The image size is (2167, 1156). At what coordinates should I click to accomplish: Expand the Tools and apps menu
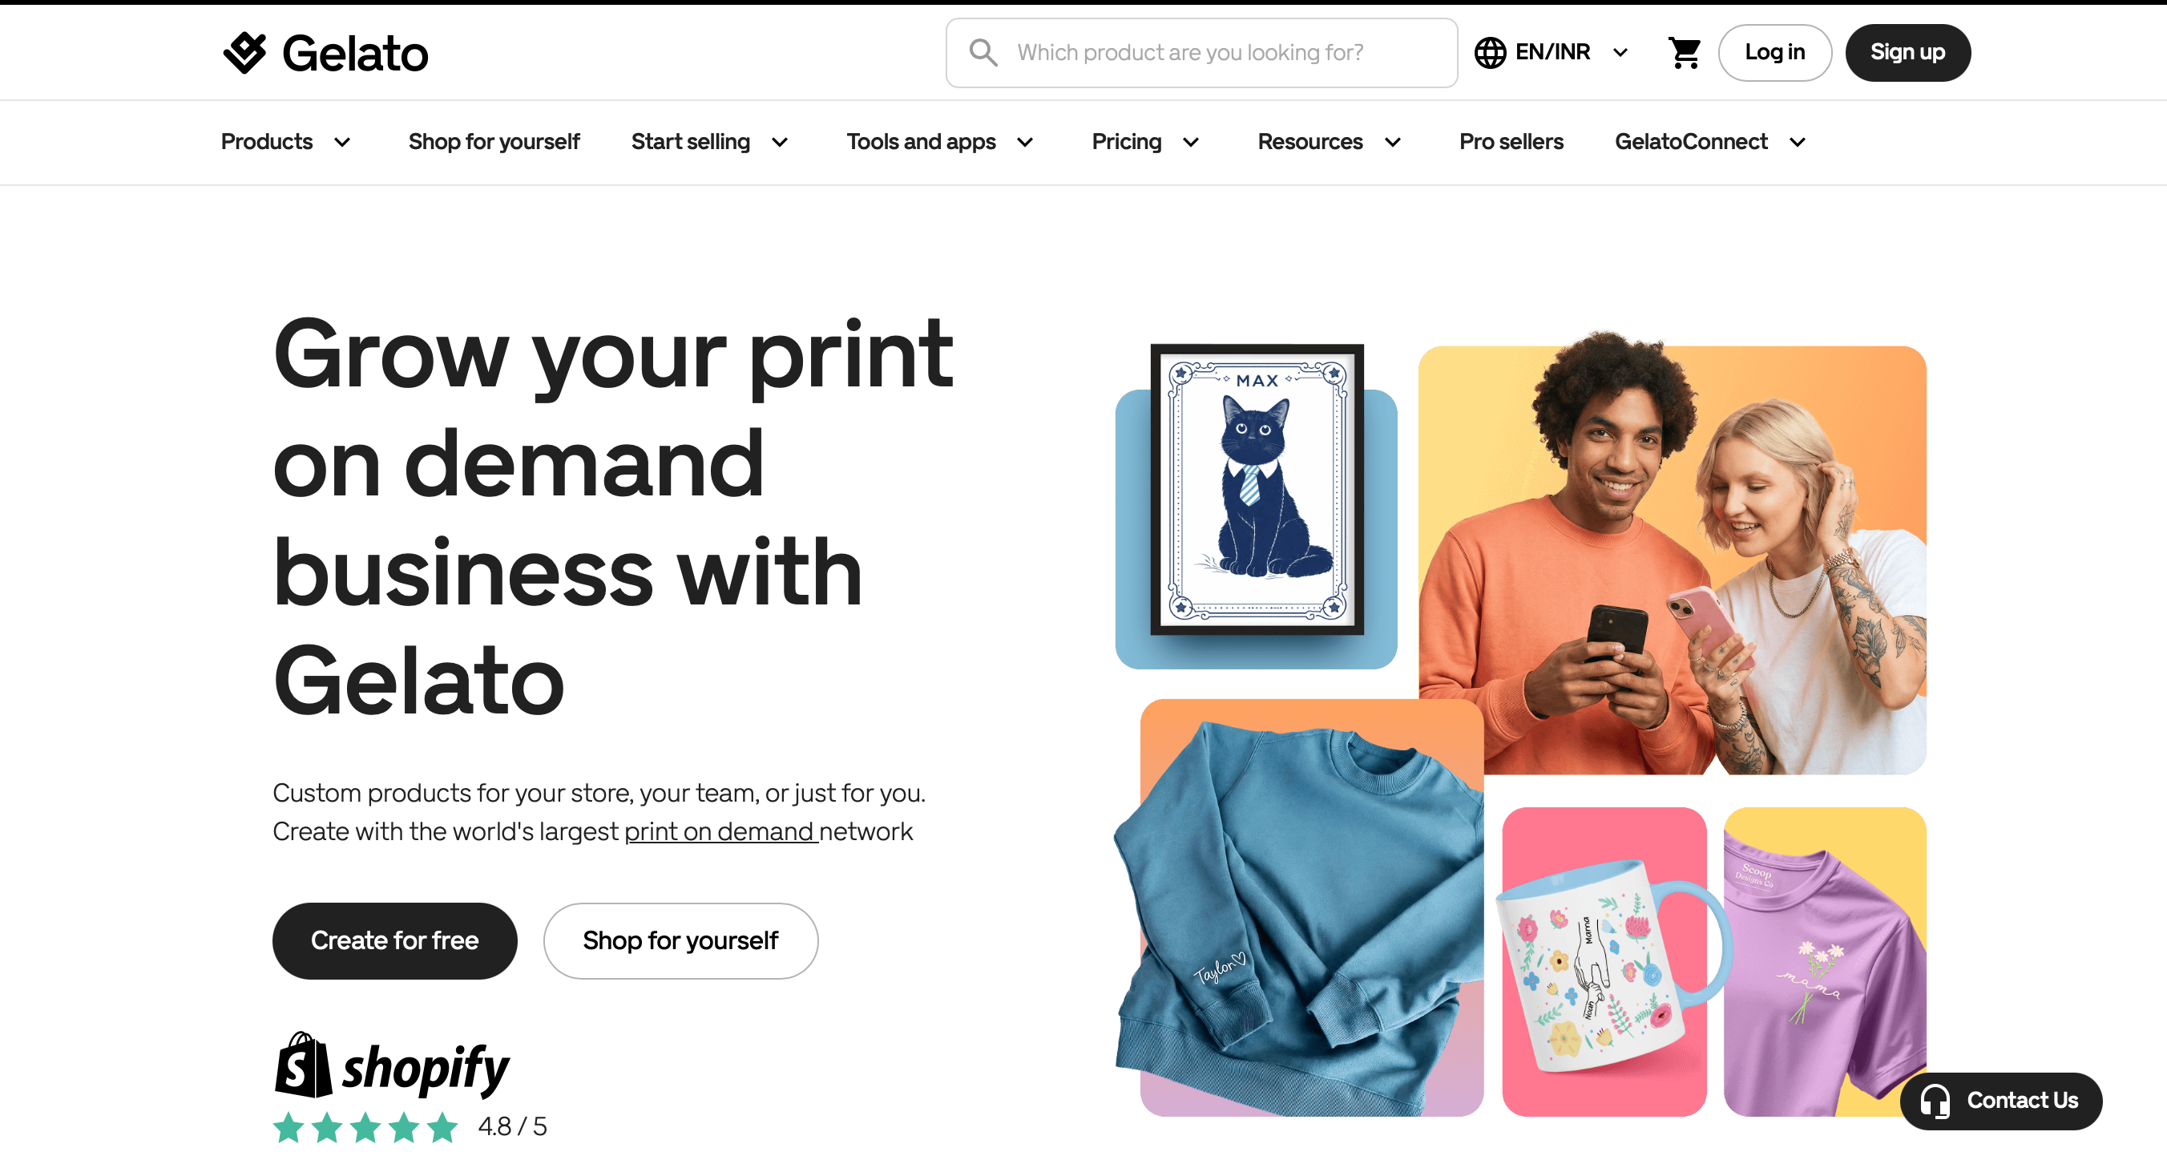pyautogui.click(x=940, y=141)
